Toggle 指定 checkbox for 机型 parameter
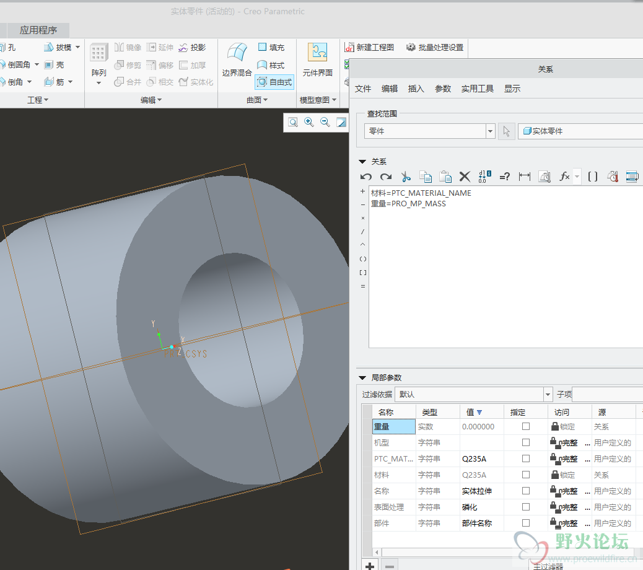 tap(526, 442)
